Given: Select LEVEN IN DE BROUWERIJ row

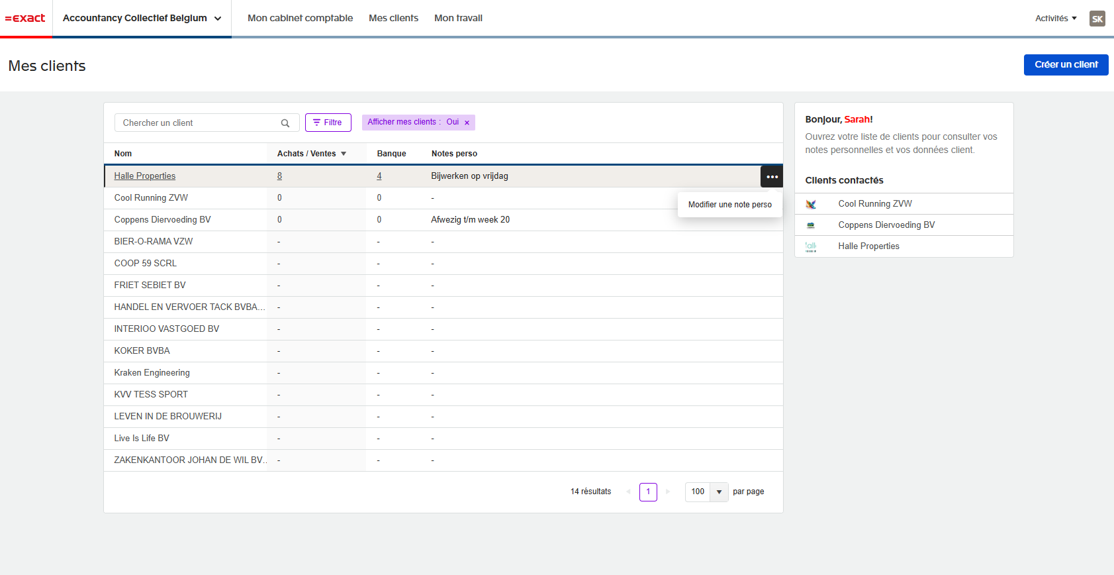Looking at the screenshot, I should click(x=443, y=417).
